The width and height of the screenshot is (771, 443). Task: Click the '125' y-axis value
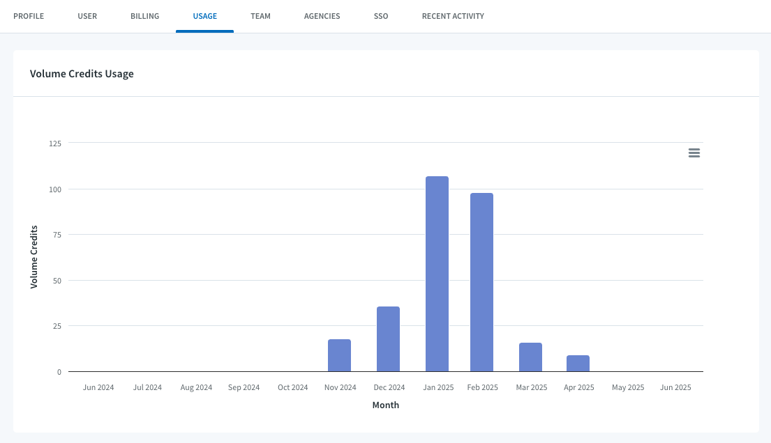point(55,143)
